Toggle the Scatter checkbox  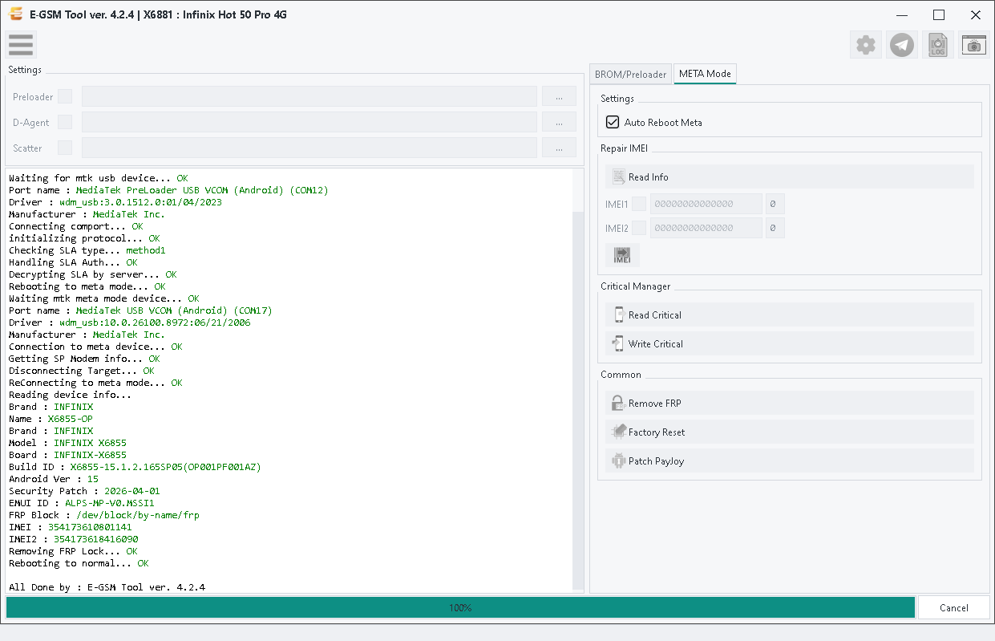(x=65, y=148)
